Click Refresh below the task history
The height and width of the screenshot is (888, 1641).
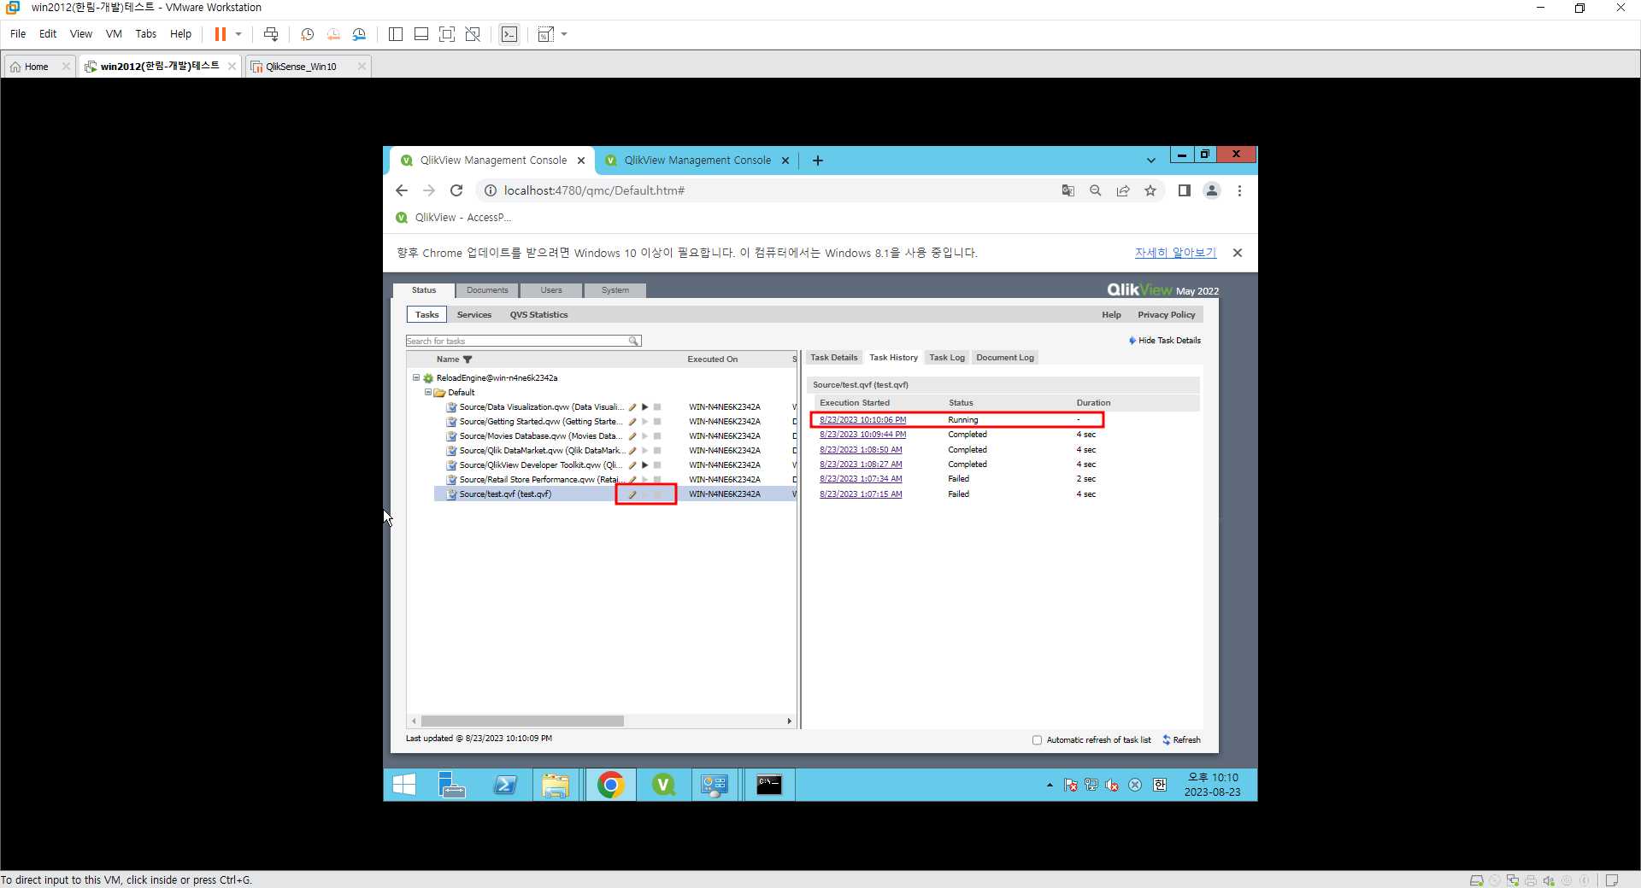tap(1186, 739)
